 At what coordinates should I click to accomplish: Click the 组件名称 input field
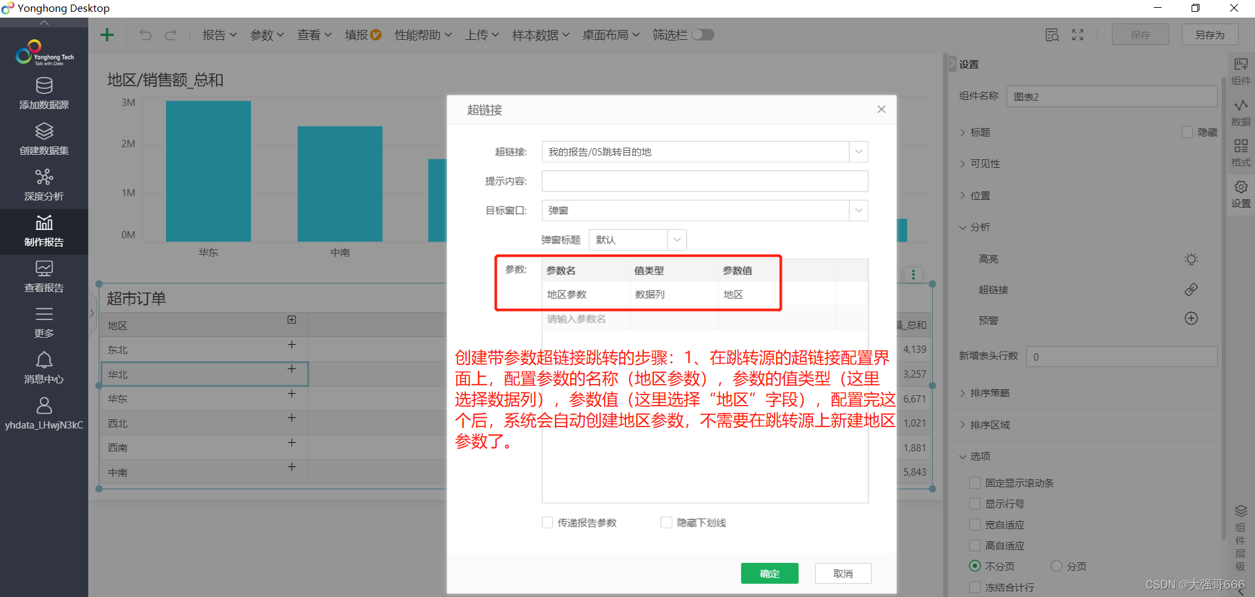point(1112,97)
